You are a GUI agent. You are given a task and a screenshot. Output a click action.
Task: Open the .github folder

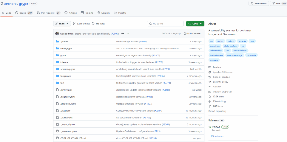[64, 42]
